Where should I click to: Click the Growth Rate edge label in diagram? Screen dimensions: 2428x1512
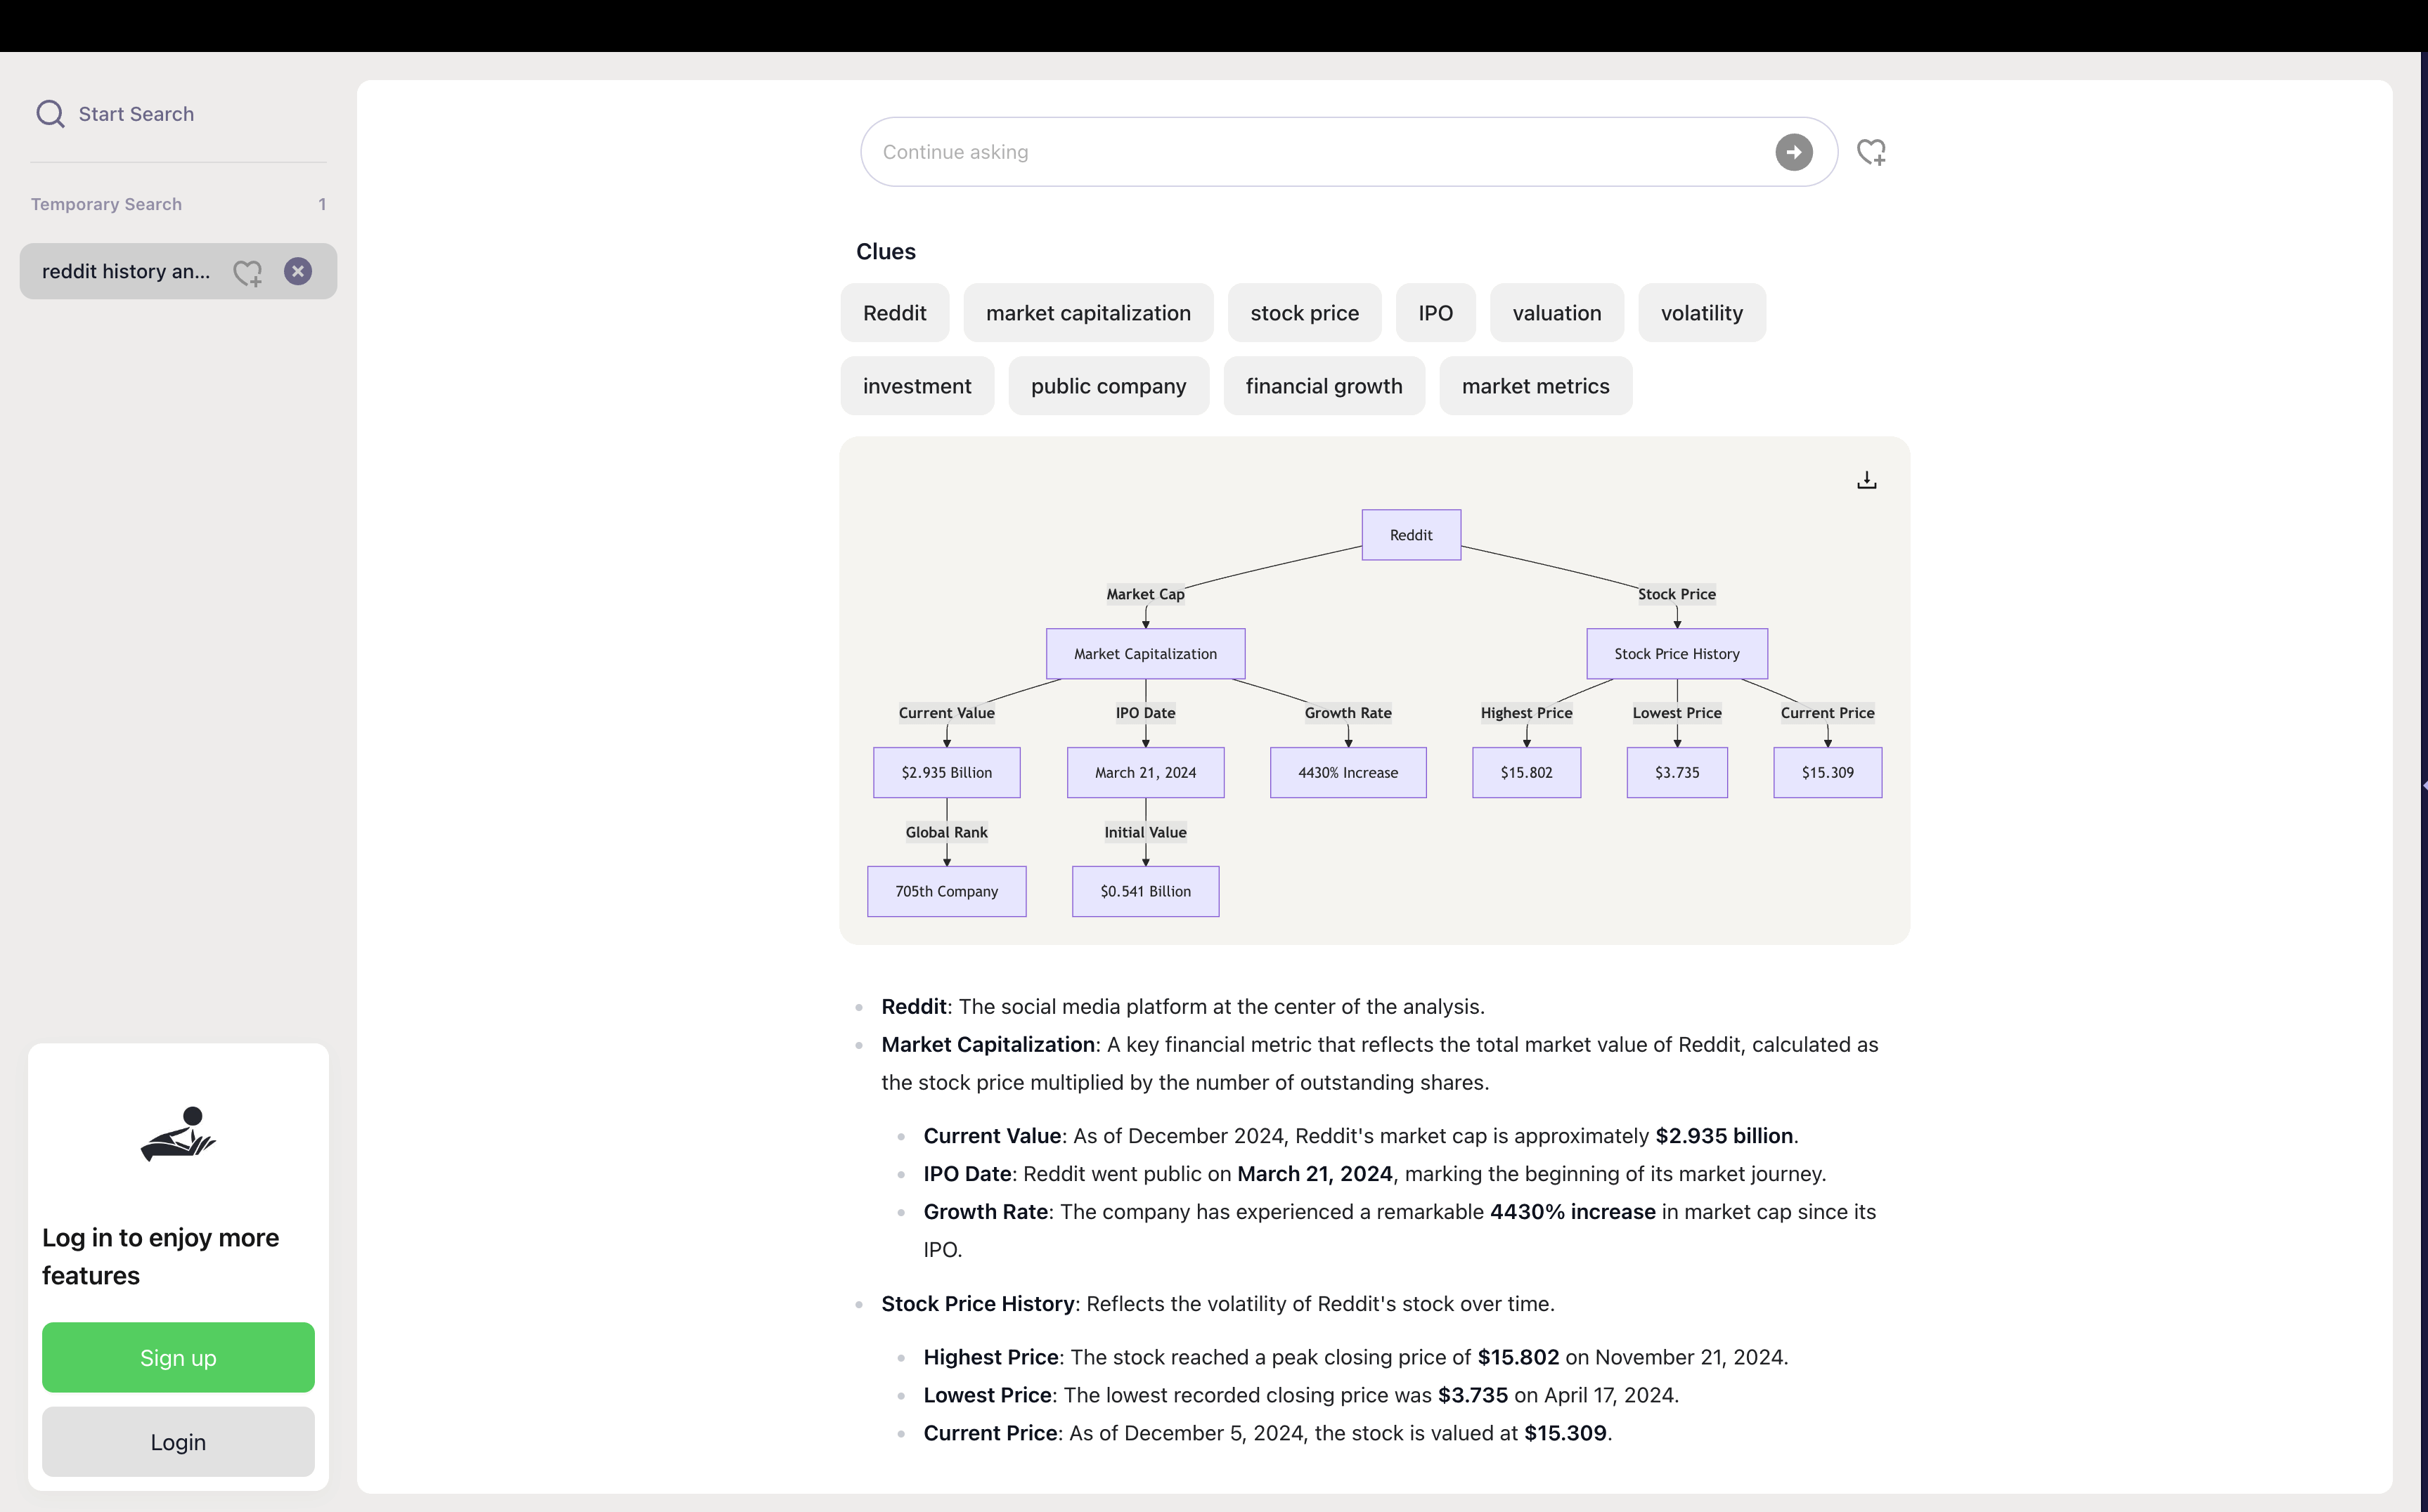click(x=1348, y=713)
